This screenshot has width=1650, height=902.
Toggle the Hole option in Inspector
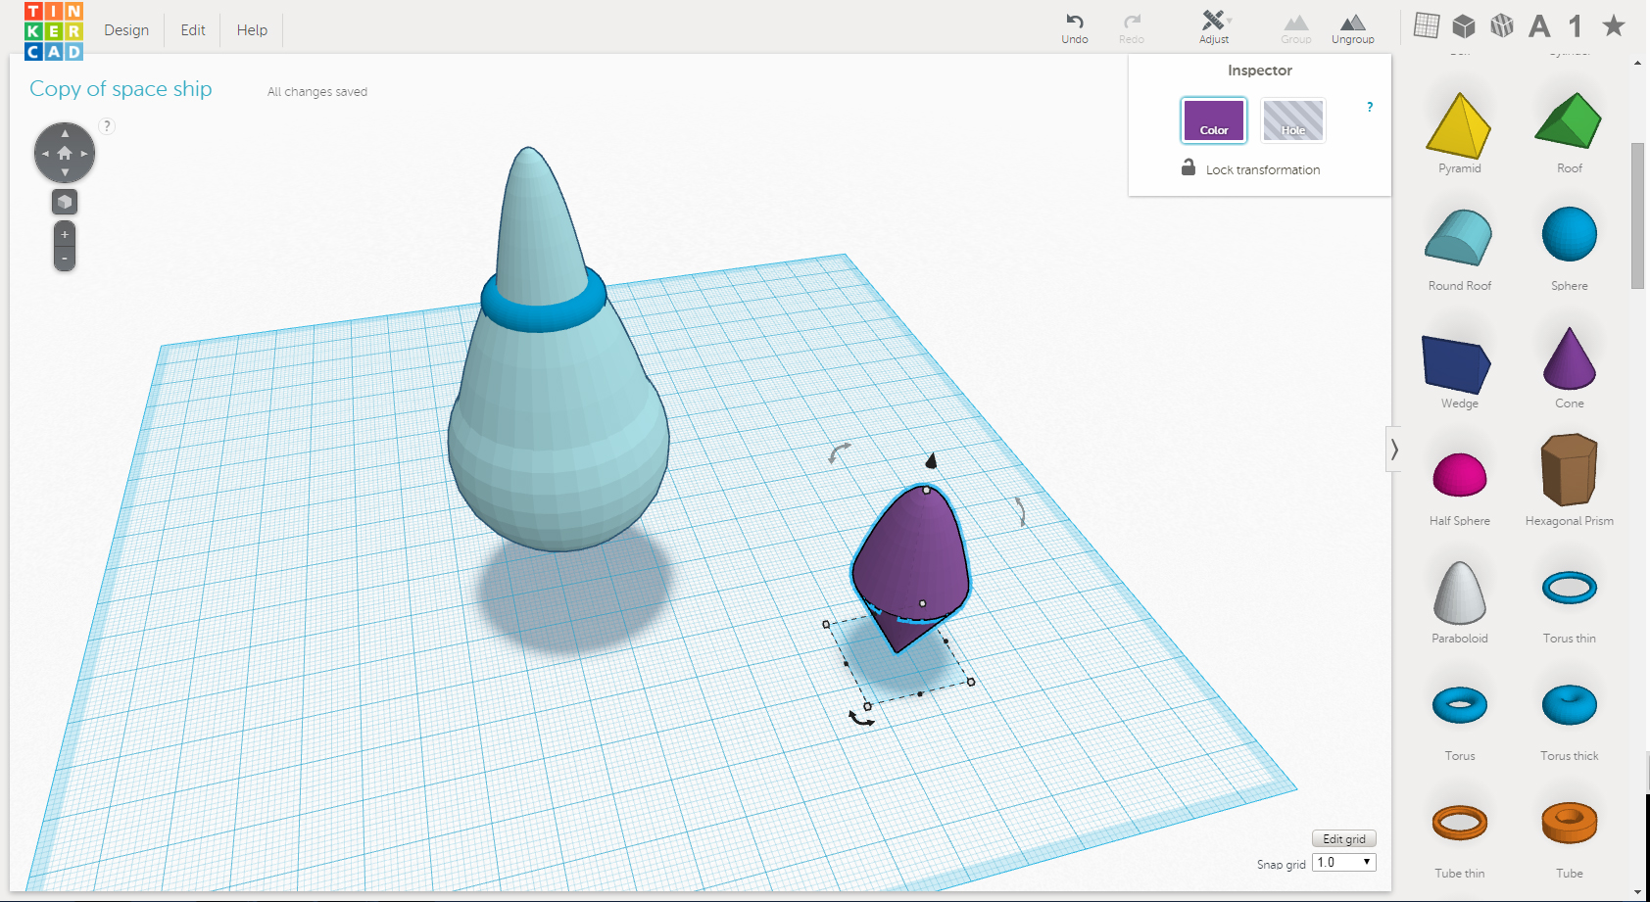(1293, 120)
